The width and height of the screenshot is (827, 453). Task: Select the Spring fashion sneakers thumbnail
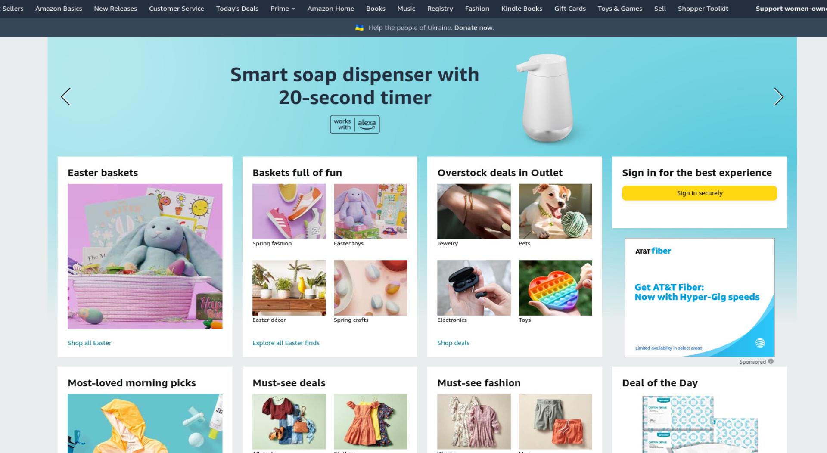pos(289,211)
